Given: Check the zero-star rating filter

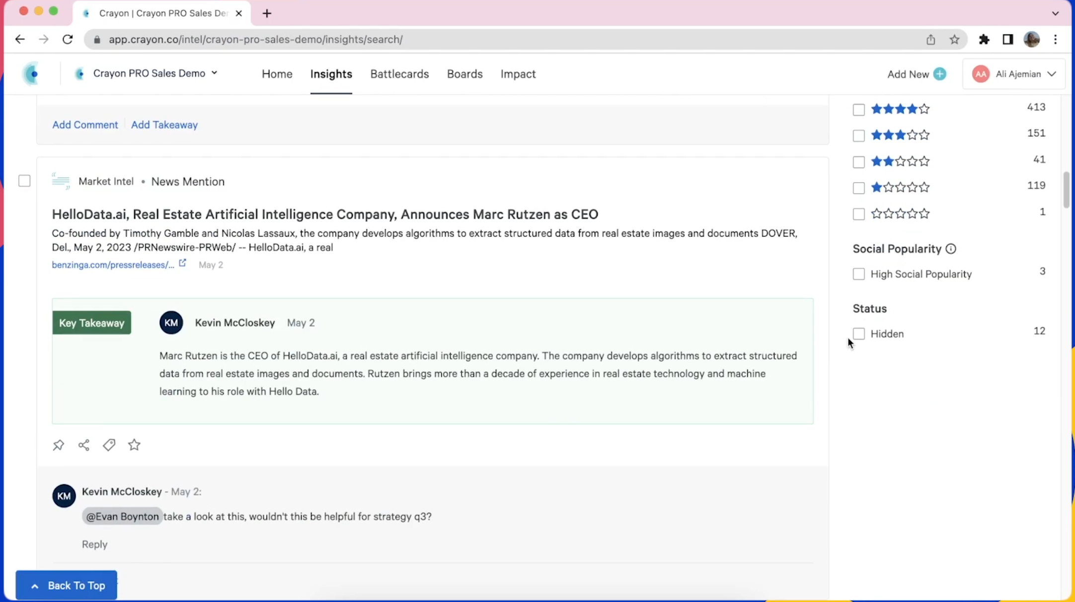Looking at the screenshot, I should [858, 214].
